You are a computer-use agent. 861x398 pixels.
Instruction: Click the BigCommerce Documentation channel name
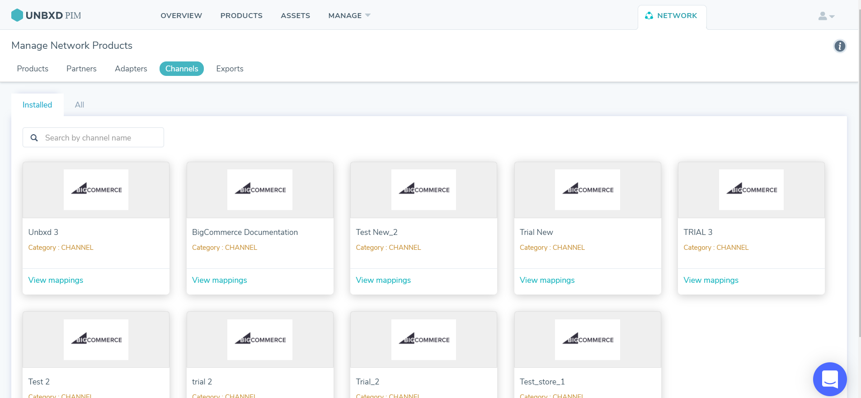pyautogui.click(x=245, y=232)
